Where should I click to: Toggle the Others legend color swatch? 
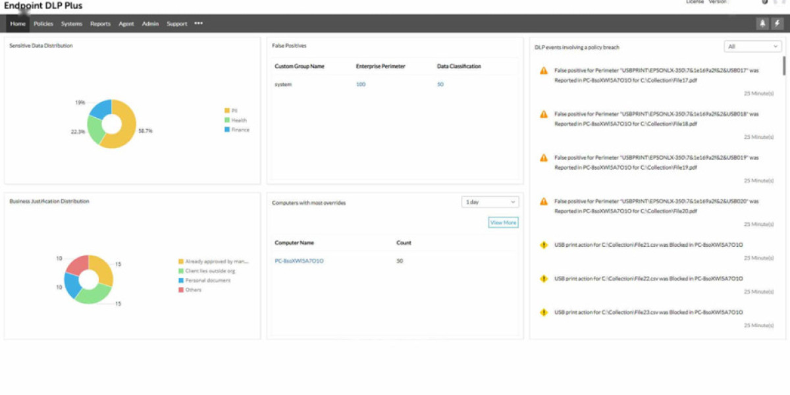(x=181, y=290)
